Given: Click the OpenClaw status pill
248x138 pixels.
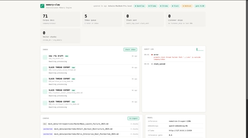Looking at the screenshot, I should coord(139,6).
